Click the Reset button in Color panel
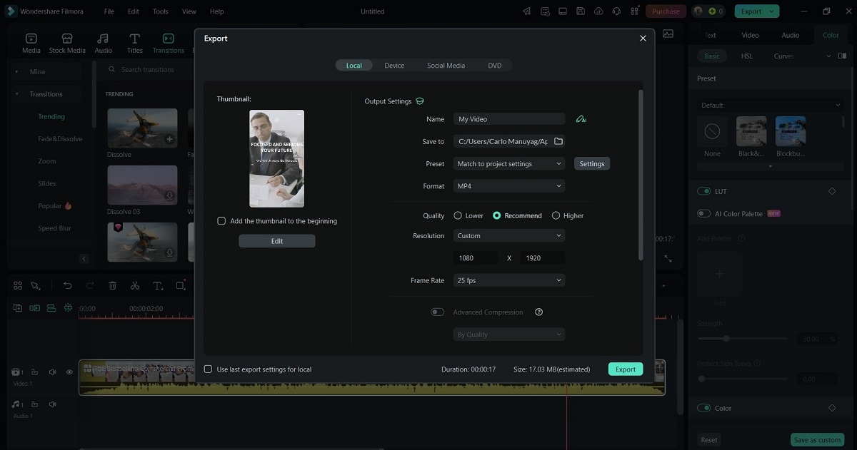The height and width of the screenshot is (450, 857). pos(709,440)
